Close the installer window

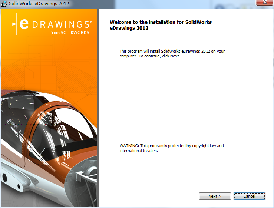pyautogui.click(x=265, y=3)
